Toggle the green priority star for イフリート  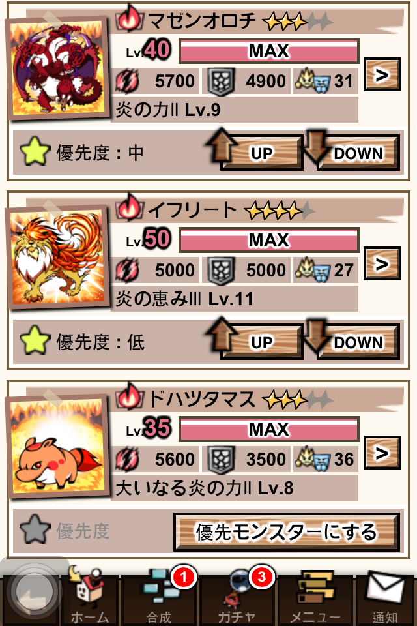[x=35, y=340]
